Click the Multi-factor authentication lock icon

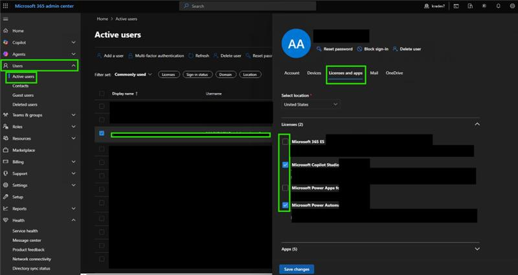[131, 56]
